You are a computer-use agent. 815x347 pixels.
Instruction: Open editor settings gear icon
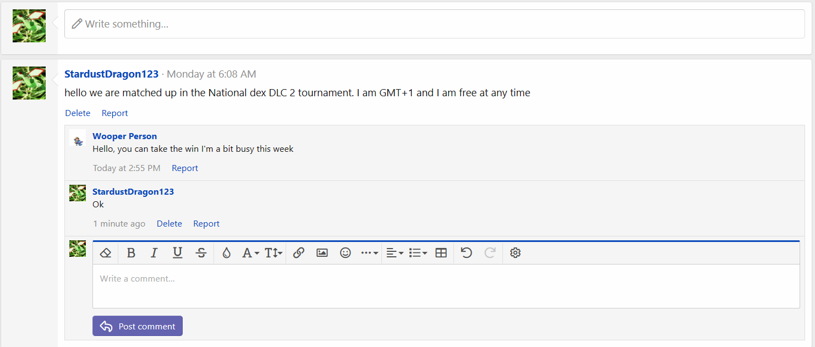(x=515, y=253)
